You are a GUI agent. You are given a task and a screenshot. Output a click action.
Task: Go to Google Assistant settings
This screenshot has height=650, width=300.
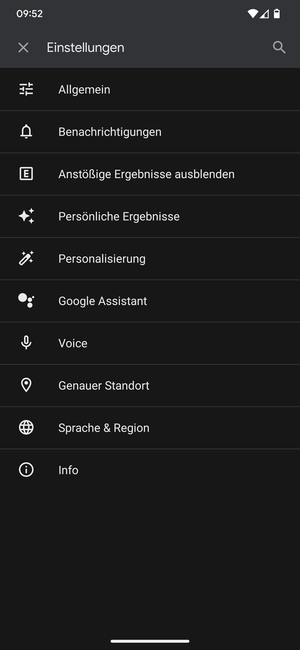pos(150,301)
